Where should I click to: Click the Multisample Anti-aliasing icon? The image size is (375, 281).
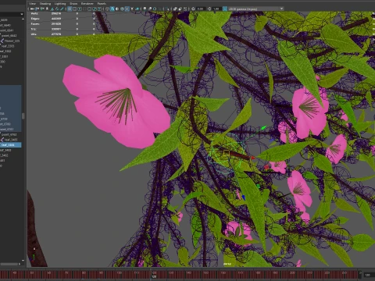(155, 9)
